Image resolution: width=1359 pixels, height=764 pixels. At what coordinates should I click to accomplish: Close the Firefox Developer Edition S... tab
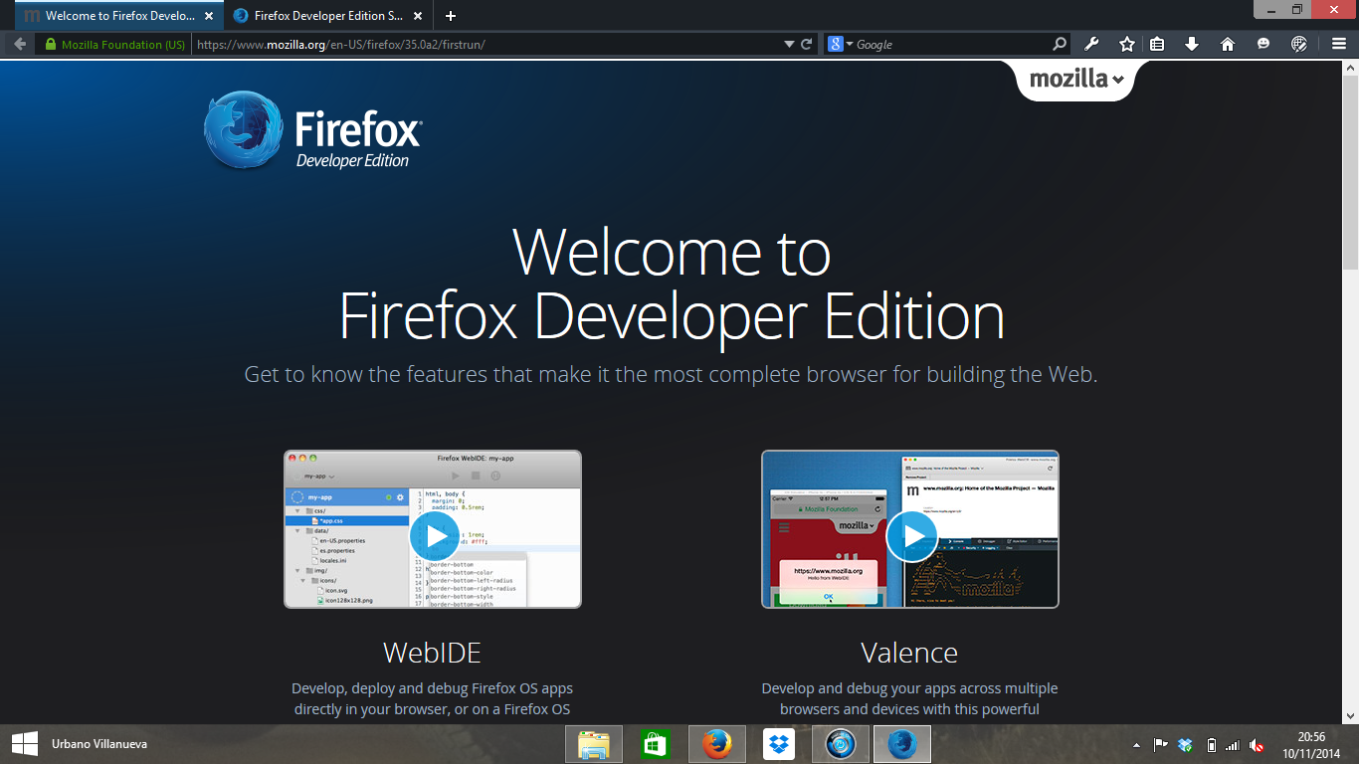[x=419, y=16]
